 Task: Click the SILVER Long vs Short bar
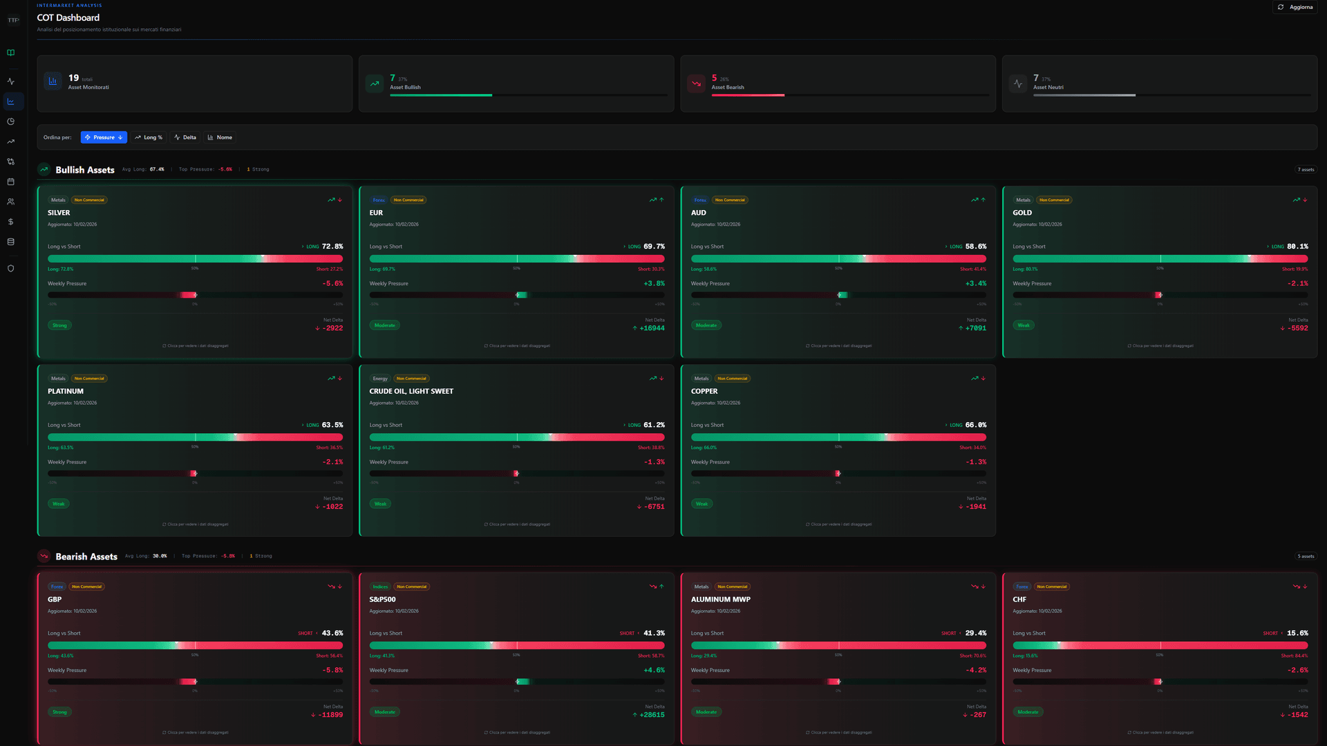195,258
